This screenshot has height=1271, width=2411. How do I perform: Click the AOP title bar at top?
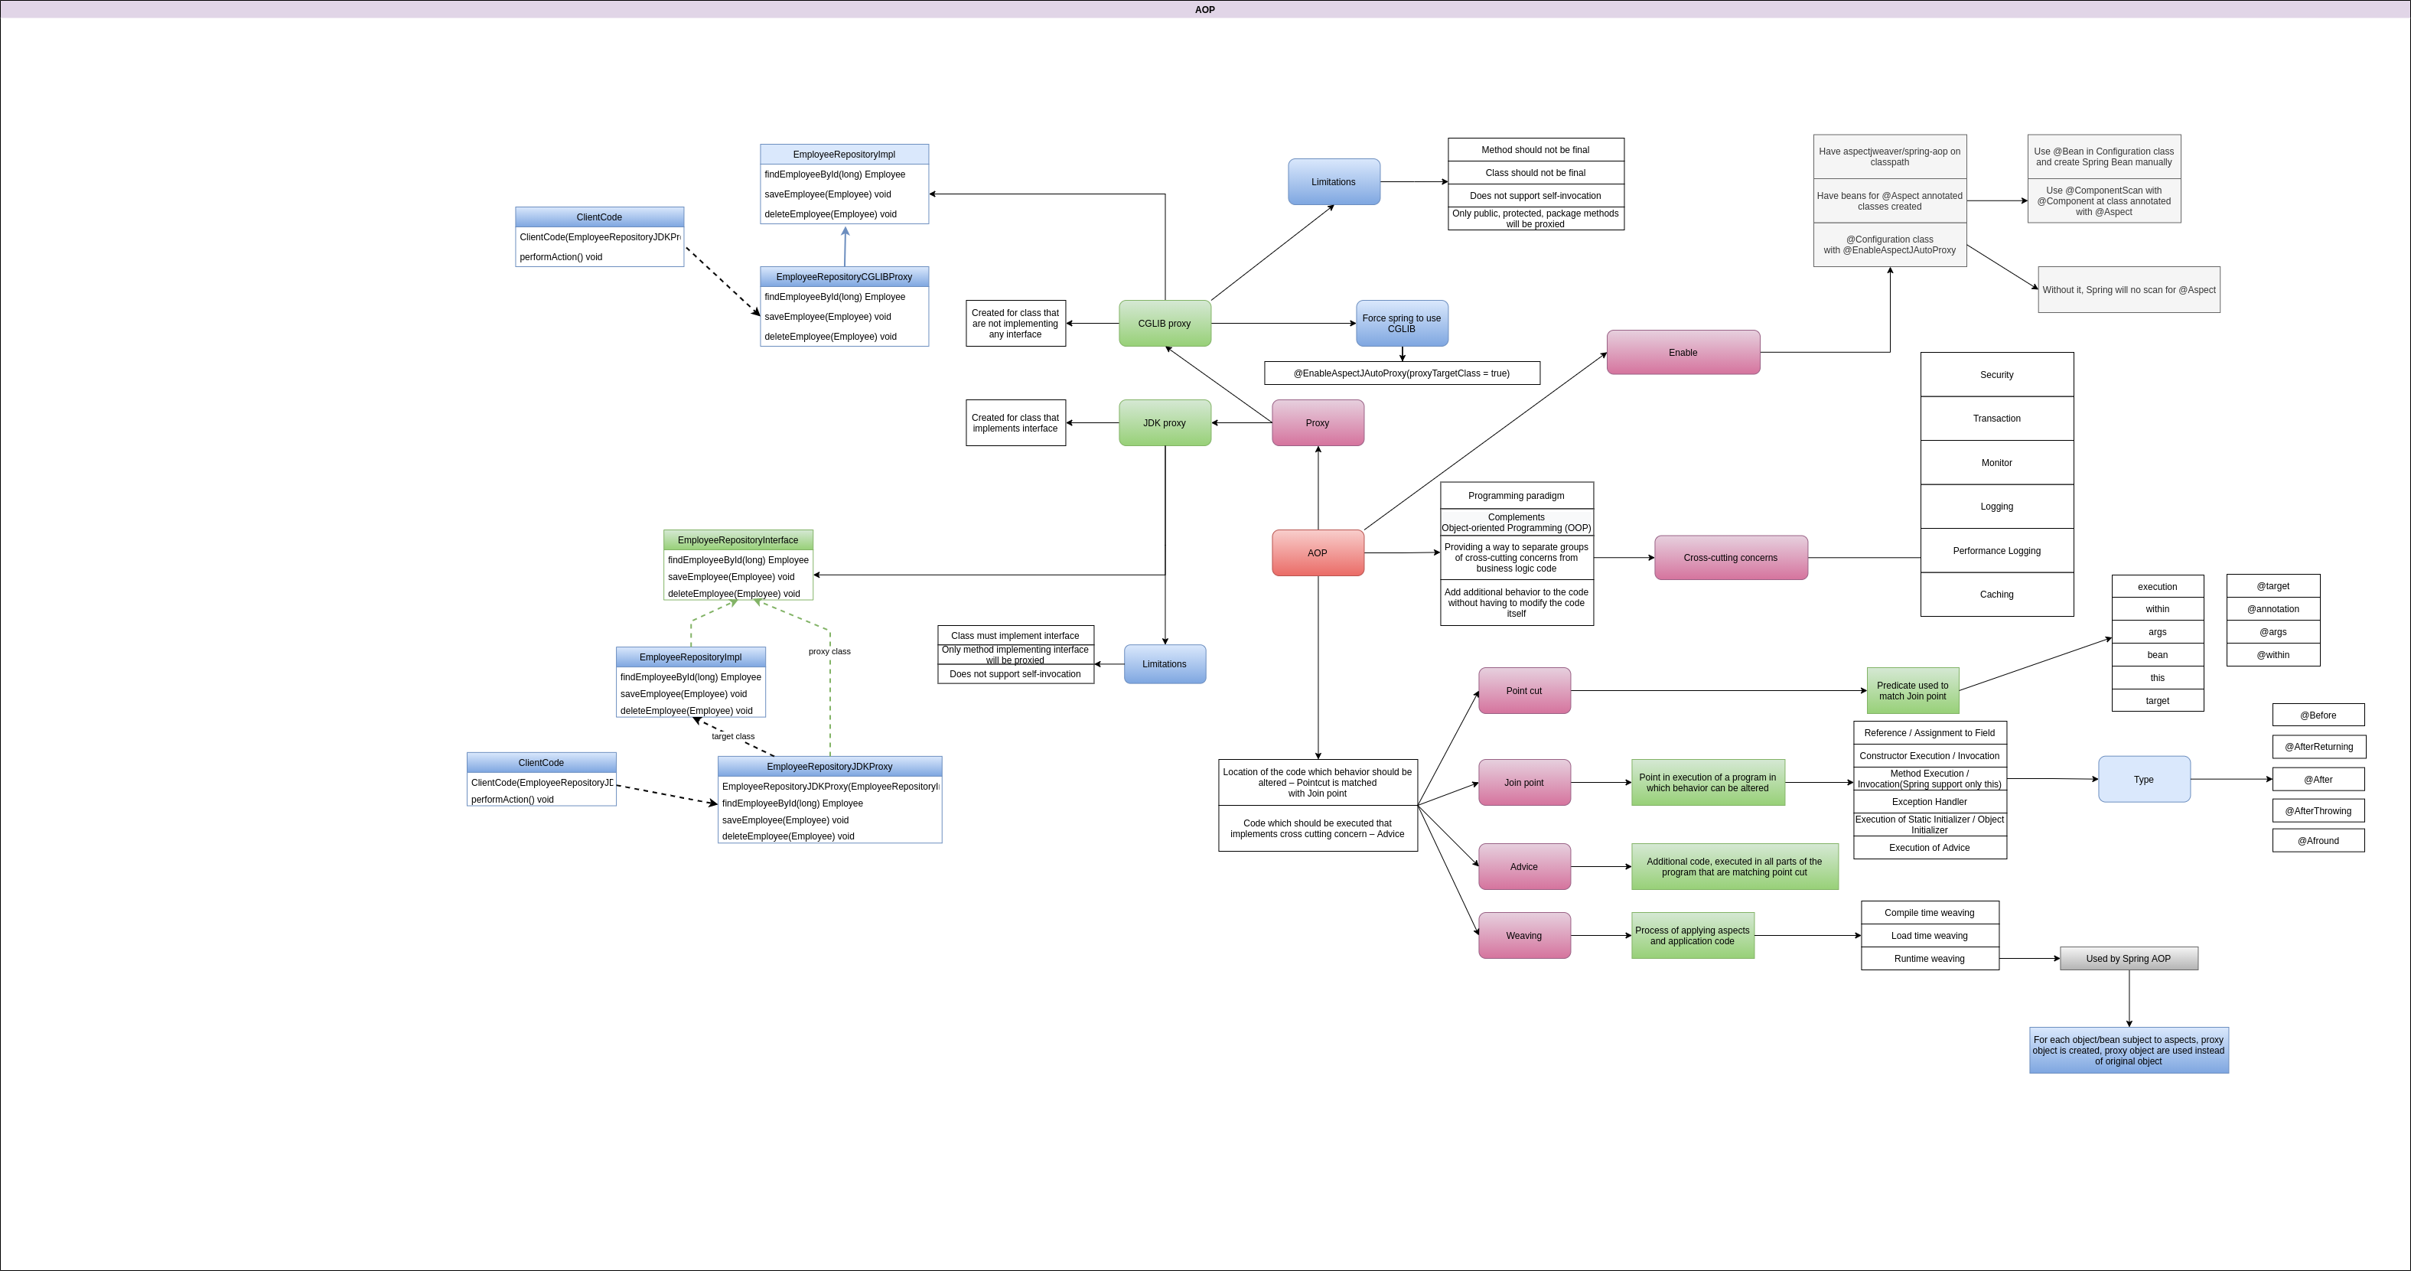[x=1204, y=9]
